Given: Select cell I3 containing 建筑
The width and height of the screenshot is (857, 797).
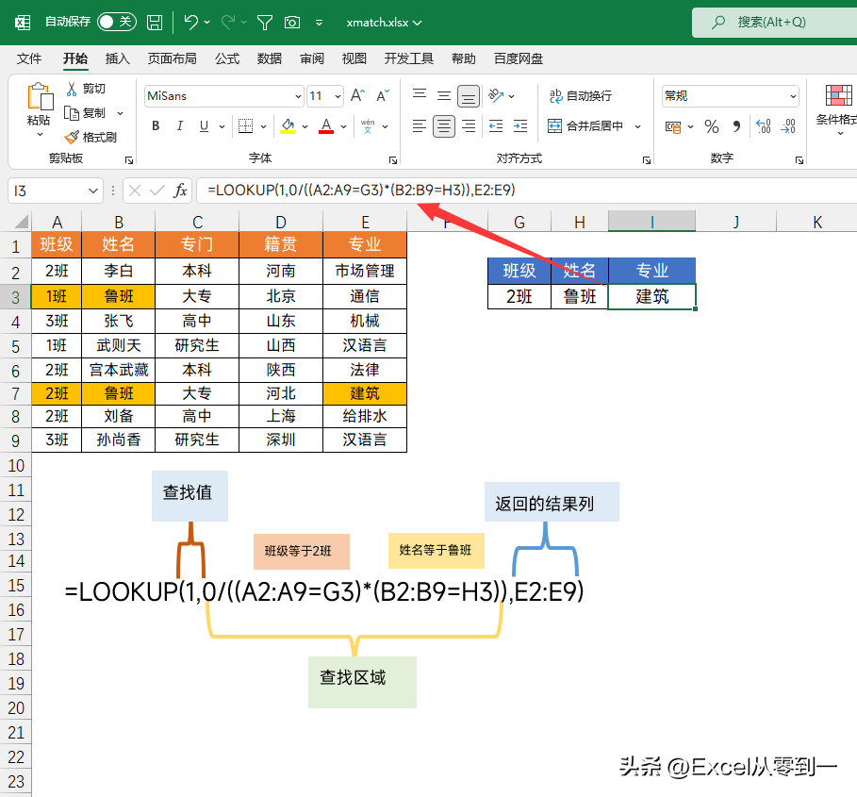Looking at the screenshot, I should (x=652, y=297).
